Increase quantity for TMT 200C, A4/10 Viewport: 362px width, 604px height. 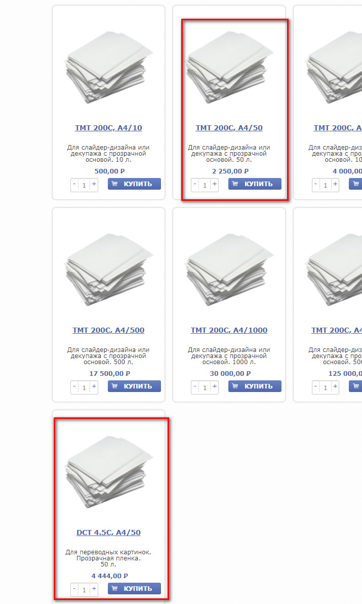pyautogui.click(x=94, y=185)
